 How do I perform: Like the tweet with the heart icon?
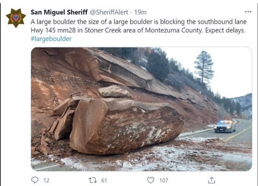pyautogui.click(x=150, y=180)
